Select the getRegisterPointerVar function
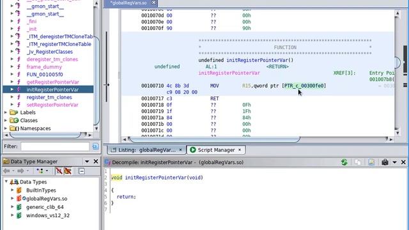This screenshot has width=409, height=230. coord(52,82)
